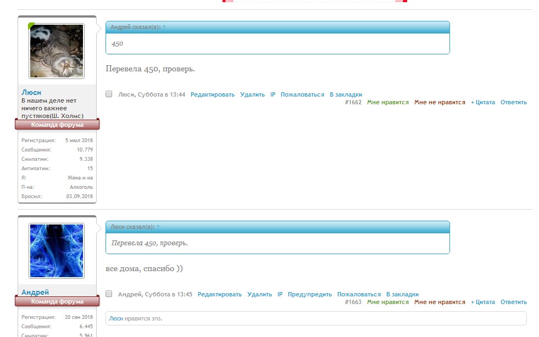
Task: Click the permalink '#1662'
Action: click(x=355, y=102)
